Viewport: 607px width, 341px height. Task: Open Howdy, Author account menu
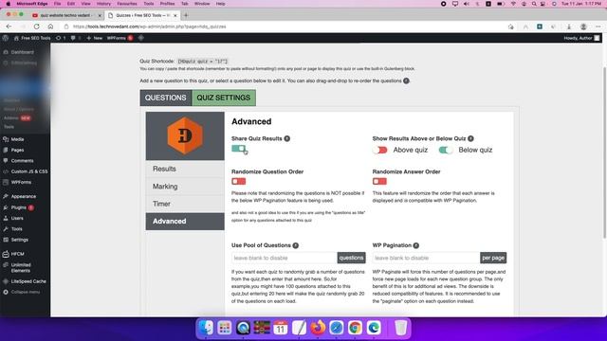point(581,38)
